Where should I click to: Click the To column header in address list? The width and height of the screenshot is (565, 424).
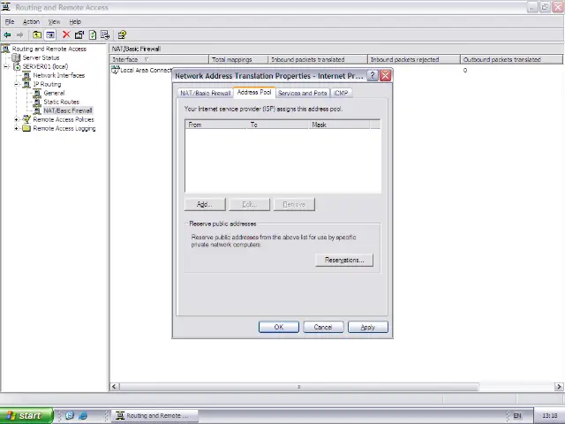[277, 125]
